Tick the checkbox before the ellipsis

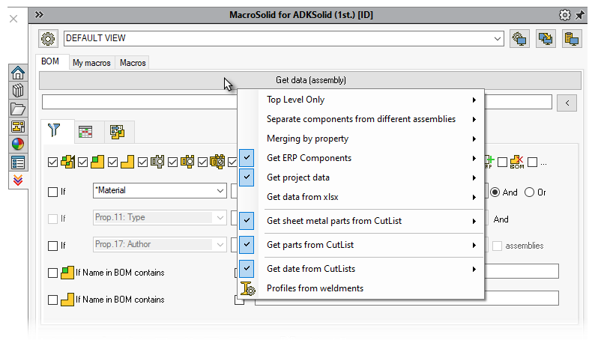[532, 163]
